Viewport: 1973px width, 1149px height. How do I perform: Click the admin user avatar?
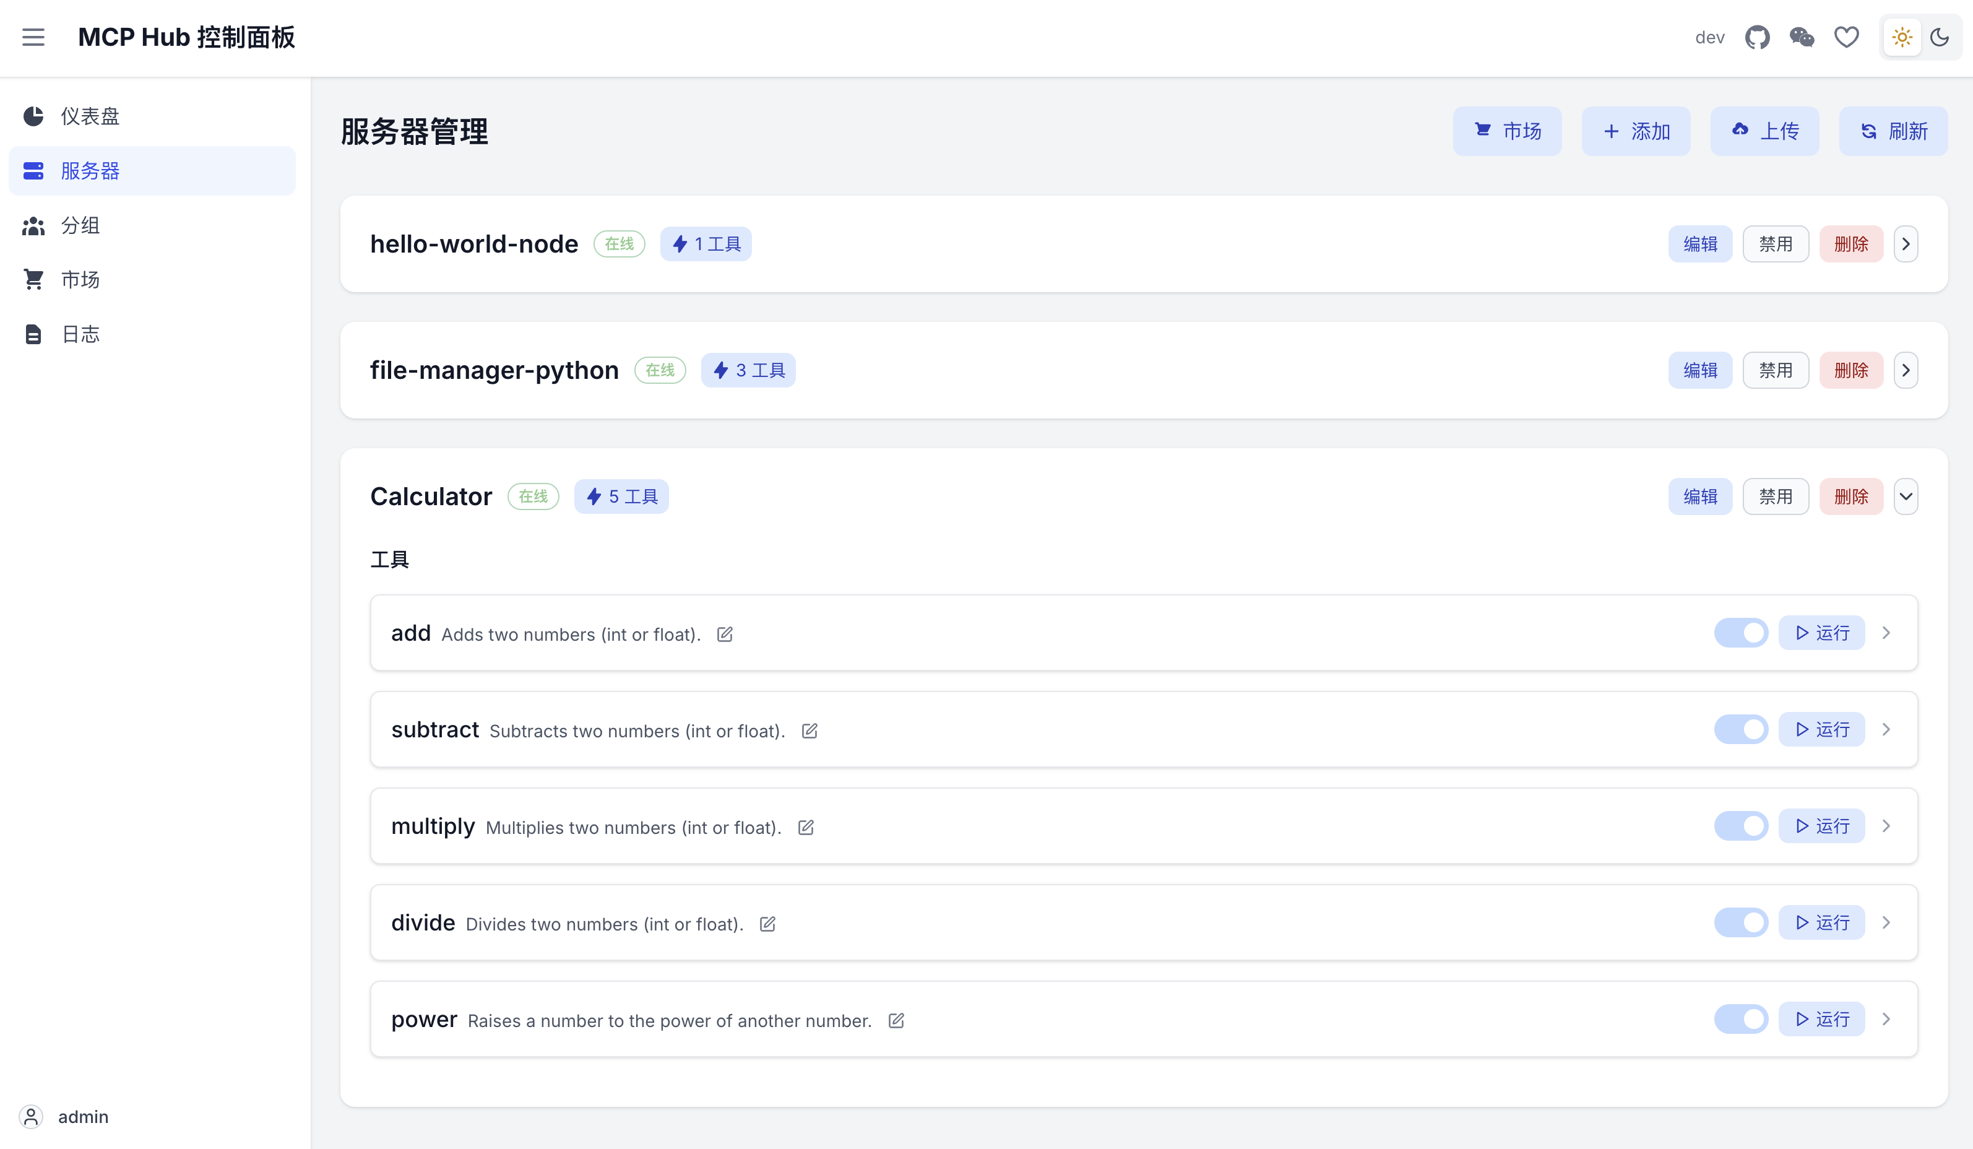point(32,1116)
